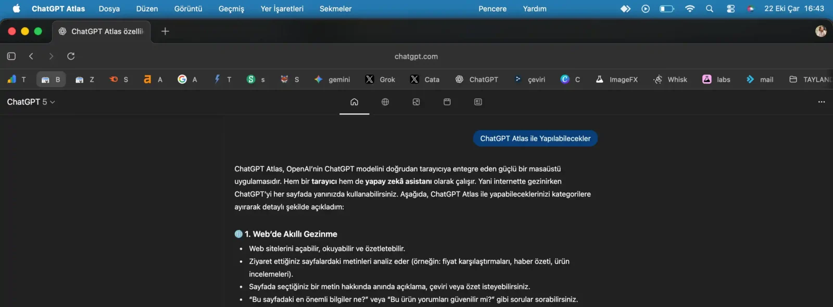Open the three-dot more options menu
Image resolution: width=833 pixels, height=307 pixels.
(x=822, y=102)
